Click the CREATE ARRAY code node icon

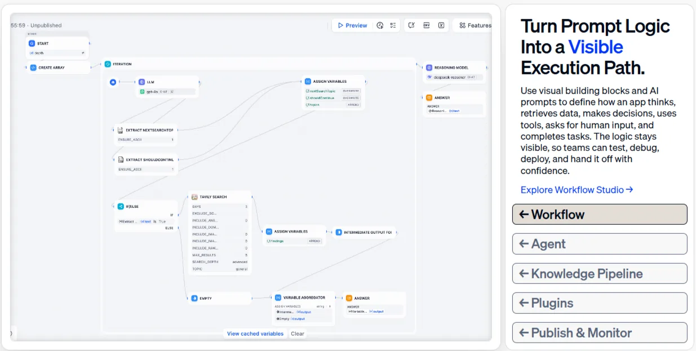point(33,68)
